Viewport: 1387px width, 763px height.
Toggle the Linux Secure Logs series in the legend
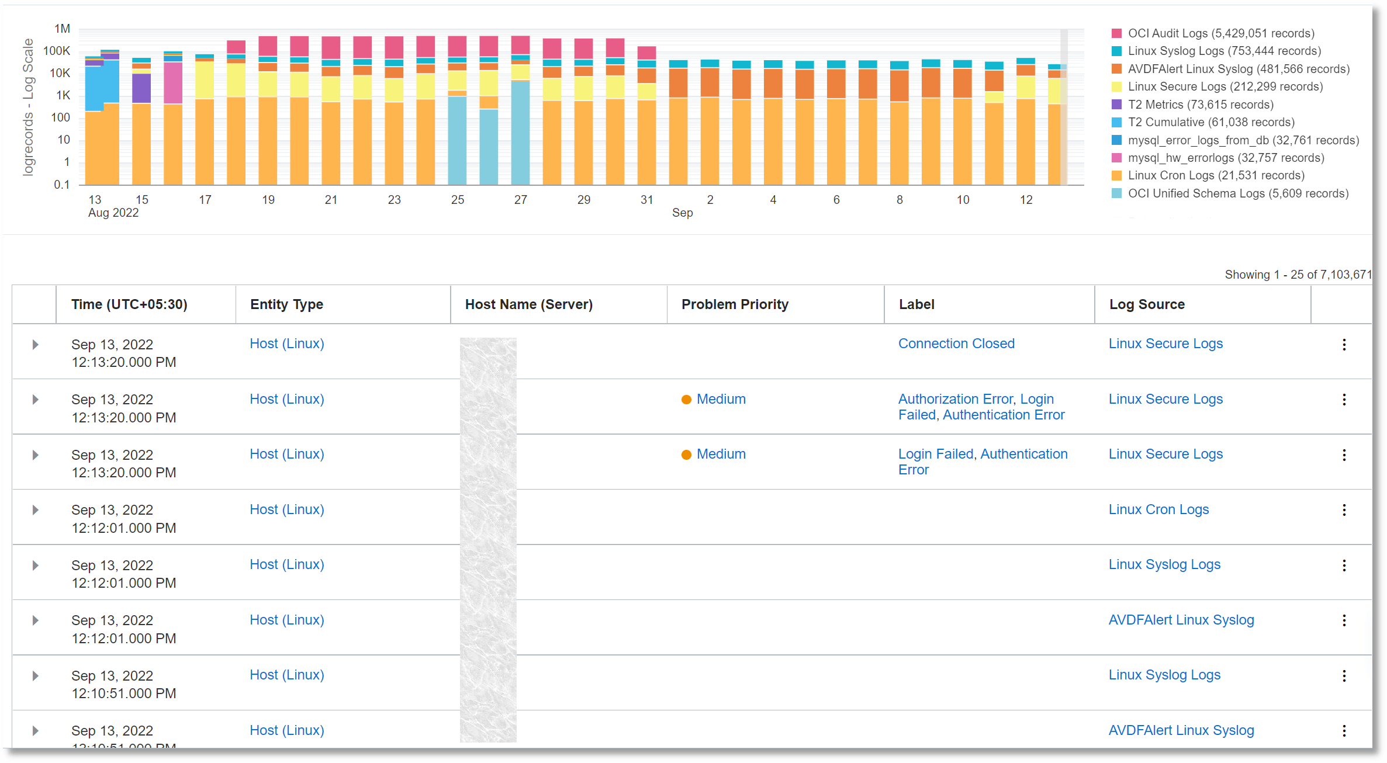1117,86
